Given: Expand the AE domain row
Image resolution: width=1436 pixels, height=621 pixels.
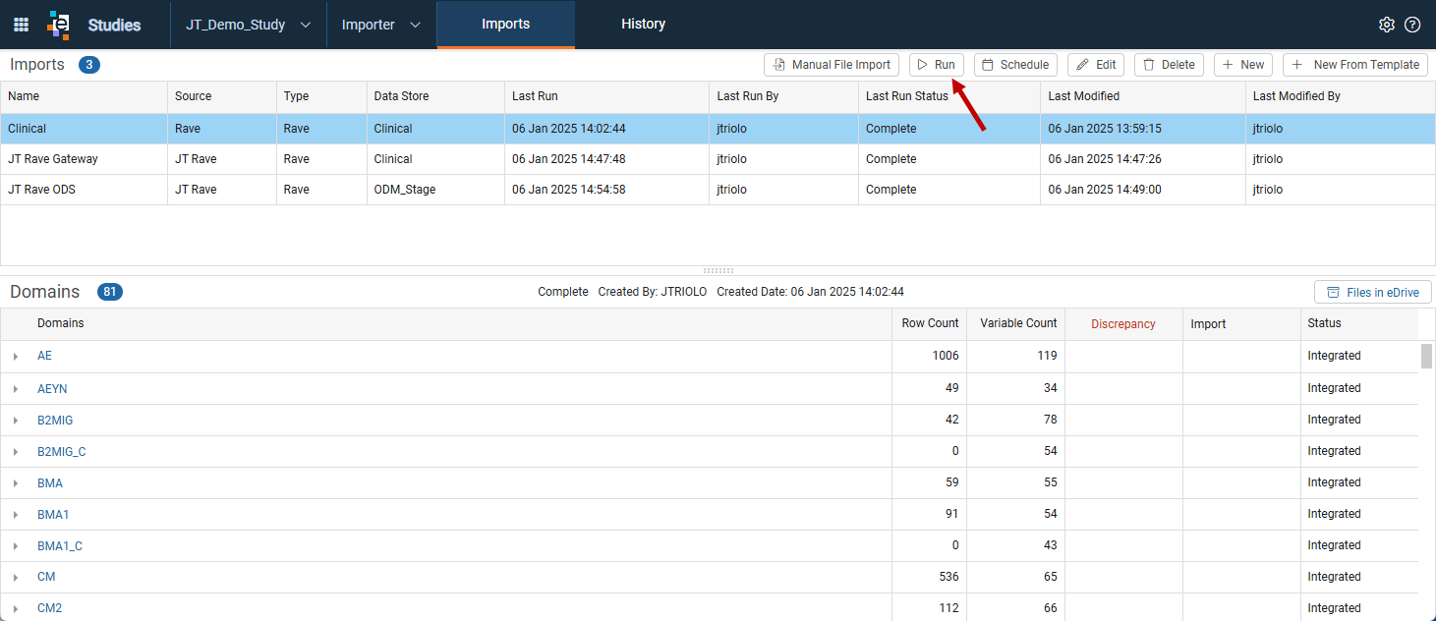Looking at the screenshot, I should pos(16,357).
